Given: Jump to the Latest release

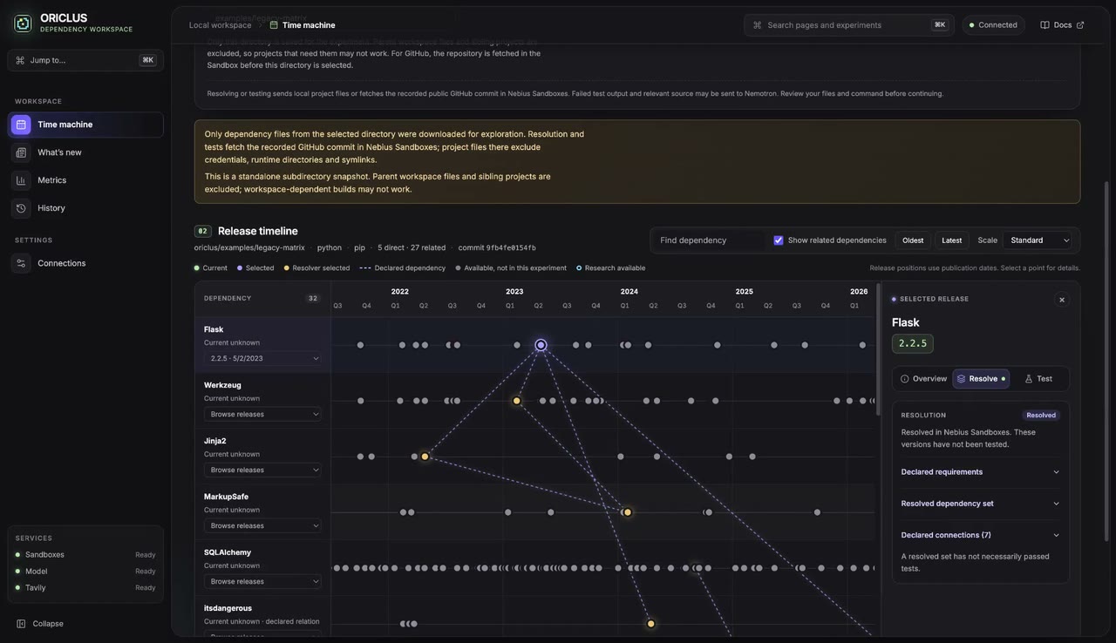Looking at the screenshot, I should 952,240.
